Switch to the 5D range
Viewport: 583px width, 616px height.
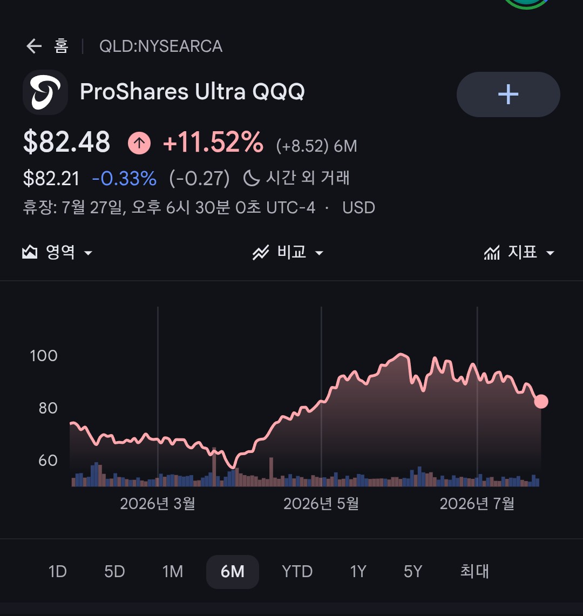[114, 572]
